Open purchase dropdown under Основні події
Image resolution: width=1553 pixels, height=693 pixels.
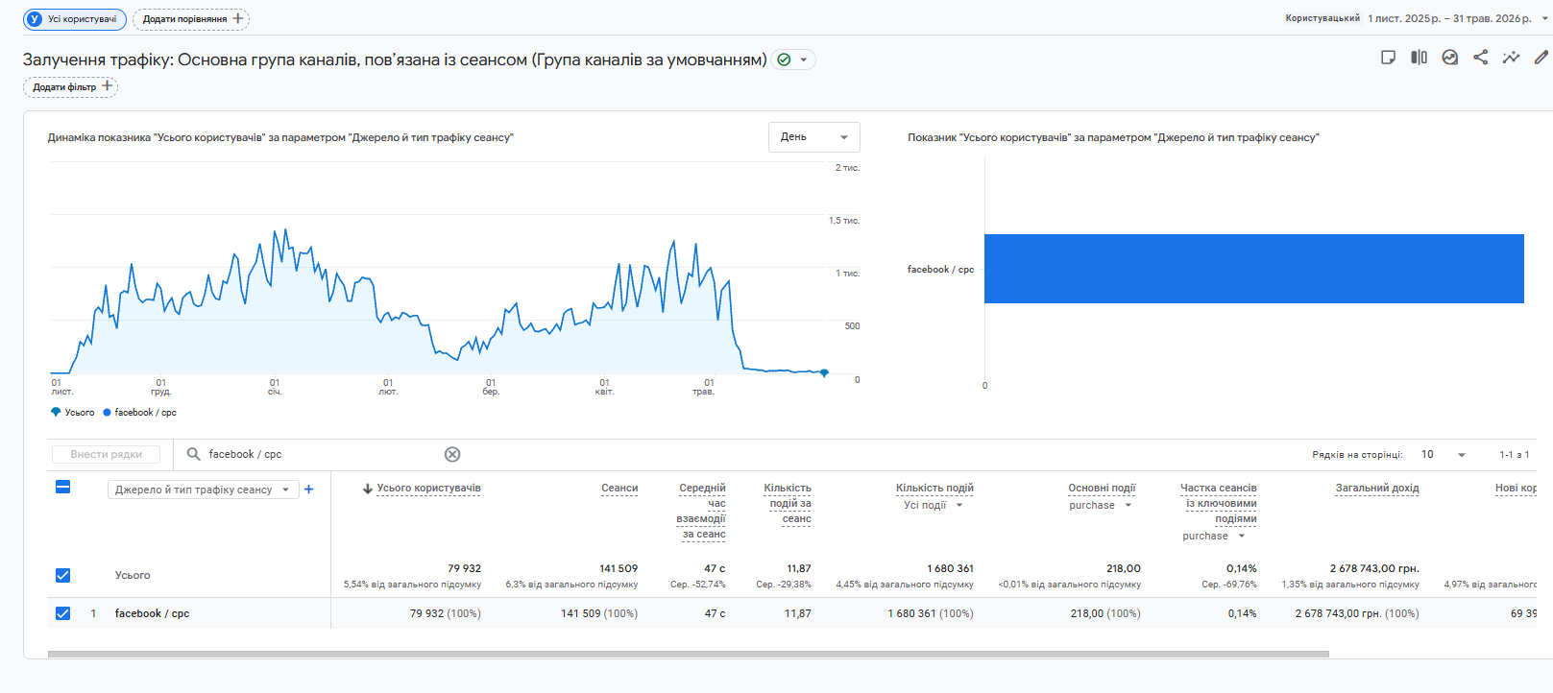point(1101,505)
